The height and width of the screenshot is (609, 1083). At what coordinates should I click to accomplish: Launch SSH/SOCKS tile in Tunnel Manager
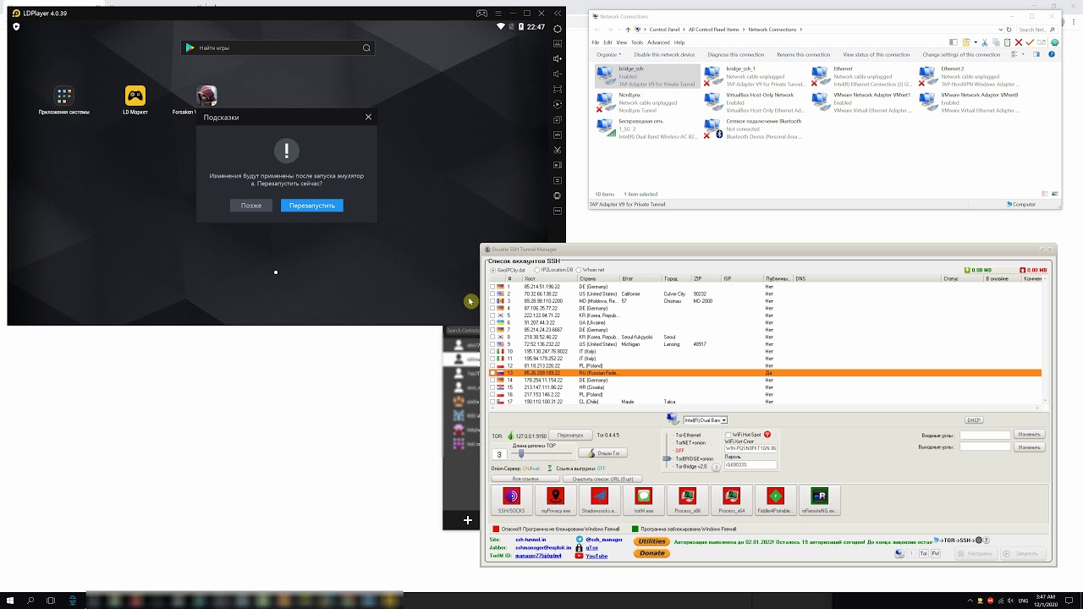[x=511, y=500]
